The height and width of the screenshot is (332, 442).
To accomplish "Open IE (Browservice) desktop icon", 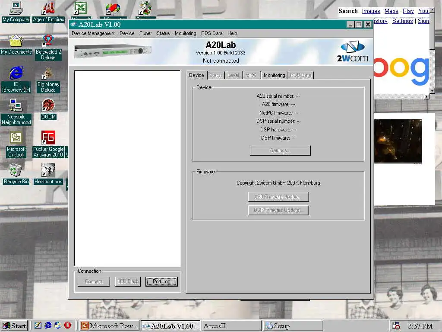I will 16,80.
